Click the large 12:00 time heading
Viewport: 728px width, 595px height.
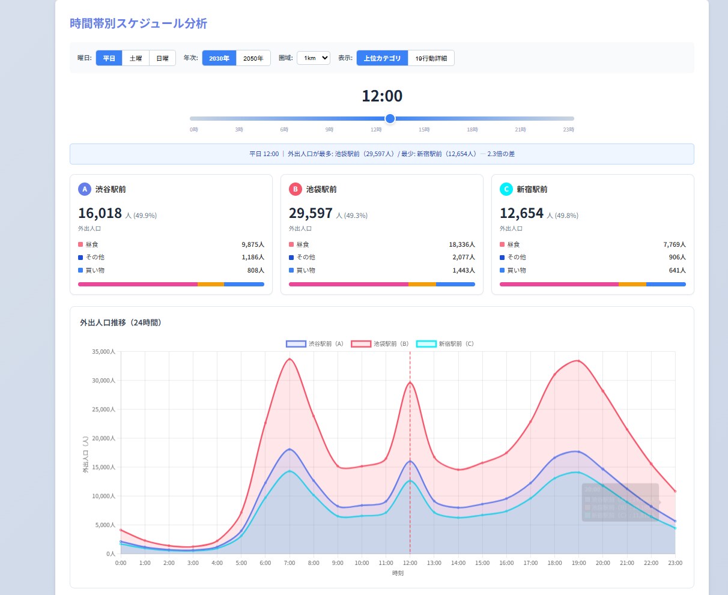pos(382,96)
